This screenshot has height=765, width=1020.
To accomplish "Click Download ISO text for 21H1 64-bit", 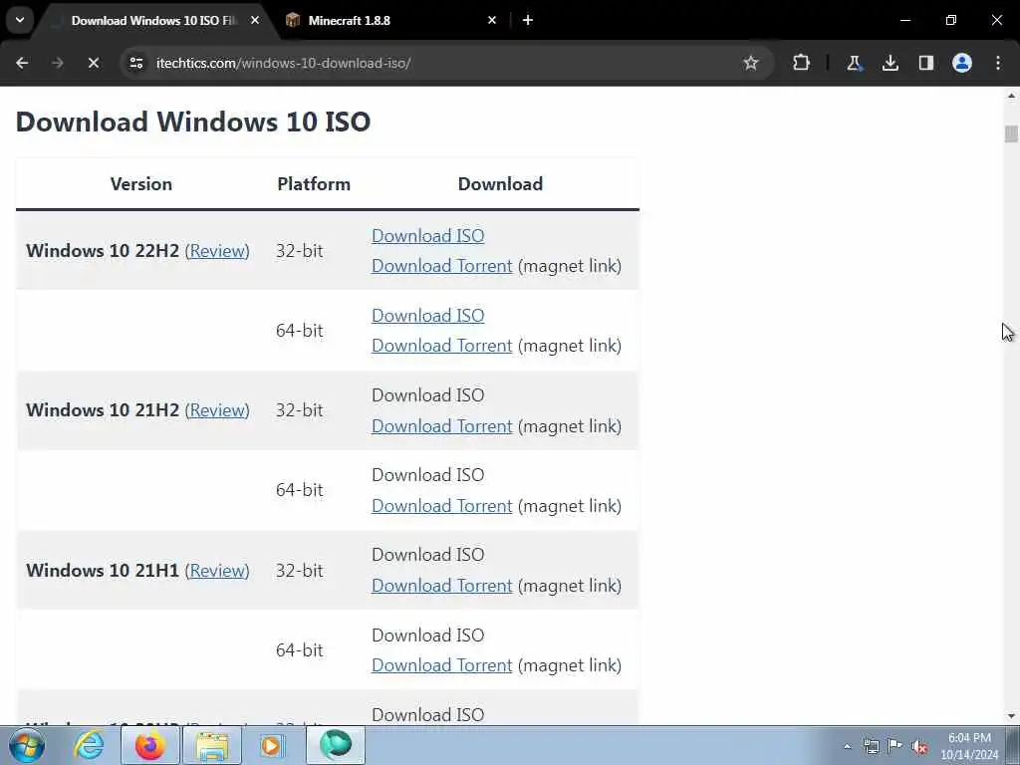I will click(x=428, y=635).
